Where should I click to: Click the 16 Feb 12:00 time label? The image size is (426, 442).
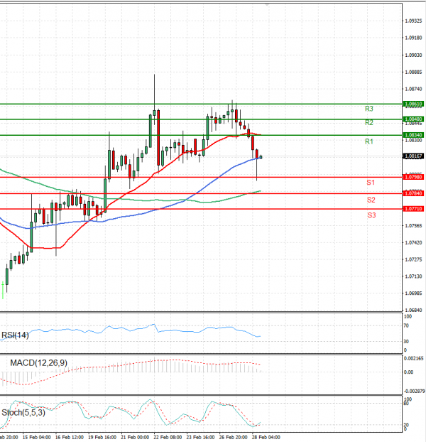click(x=70, y=437)
